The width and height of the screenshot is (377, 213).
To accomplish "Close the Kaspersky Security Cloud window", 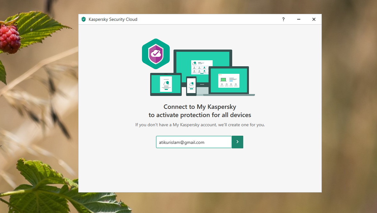I will pos(314,19).
